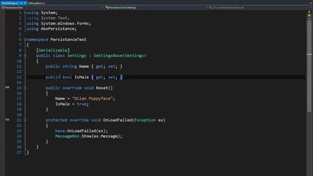
Task: Pin the UserSettings.cs tab
Action: tap(21, 3)
